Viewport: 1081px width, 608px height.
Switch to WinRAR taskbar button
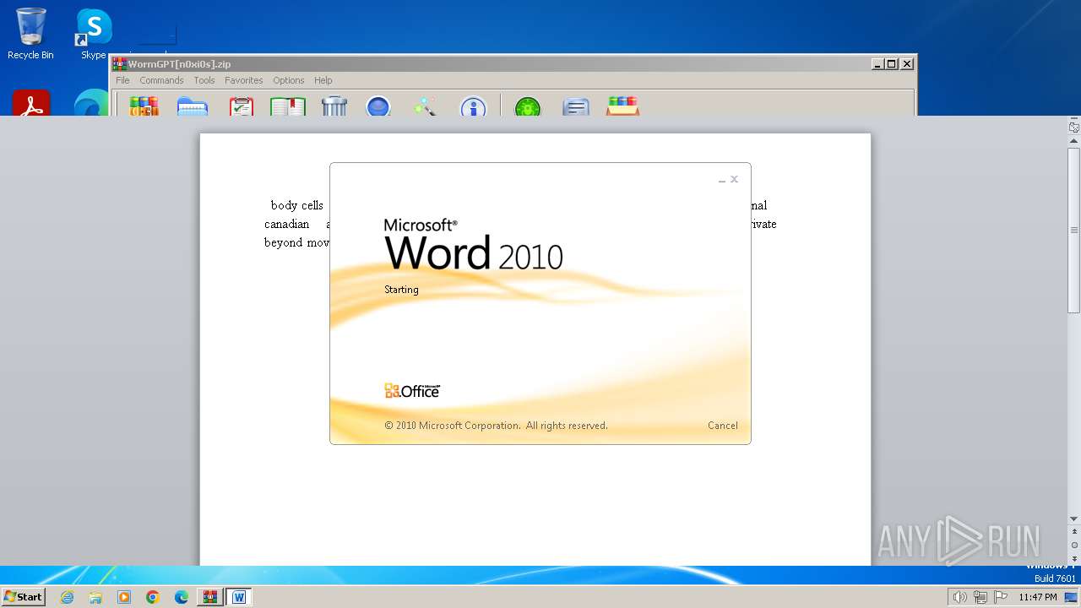[210, 597]
